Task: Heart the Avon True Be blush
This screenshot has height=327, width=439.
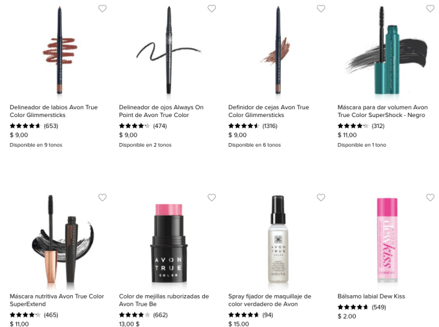Action: (x=211, y=198)
